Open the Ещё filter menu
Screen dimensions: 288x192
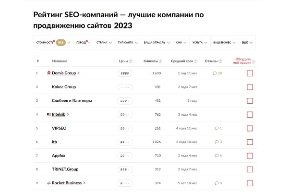pyautogui.click(x=247, y=42)
